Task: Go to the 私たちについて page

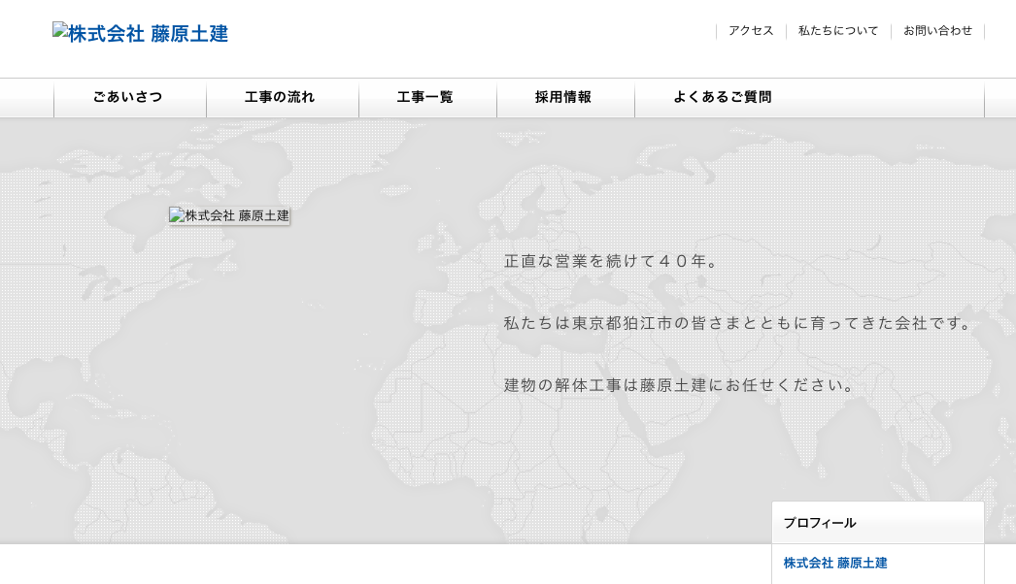Action: point(838,31)
